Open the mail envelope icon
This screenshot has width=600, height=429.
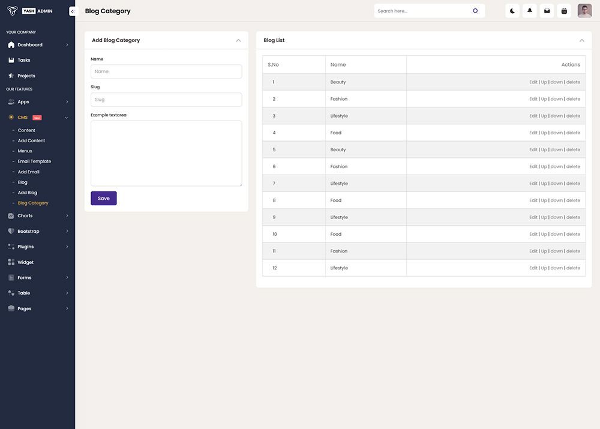coord(547,11)
